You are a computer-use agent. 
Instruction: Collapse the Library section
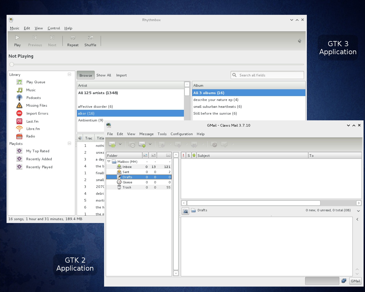coord(69,74)
